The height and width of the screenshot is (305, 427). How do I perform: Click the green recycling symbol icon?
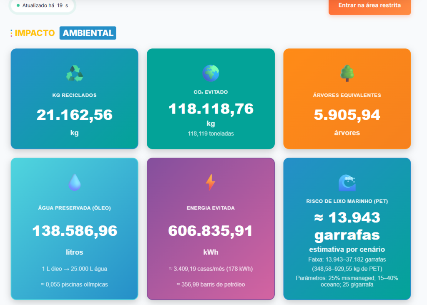[74, 73]
